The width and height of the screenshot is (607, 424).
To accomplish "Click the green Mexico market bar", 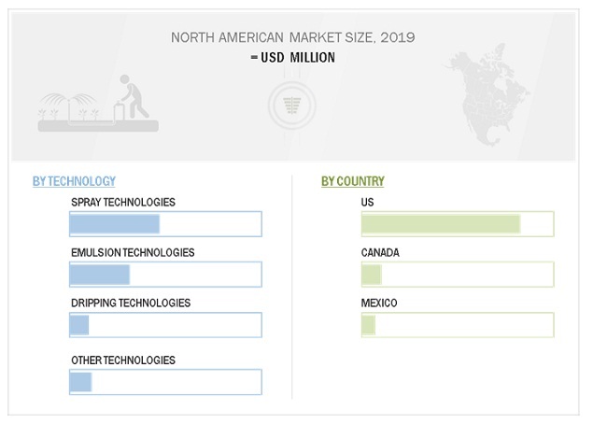I will (368, 325).
